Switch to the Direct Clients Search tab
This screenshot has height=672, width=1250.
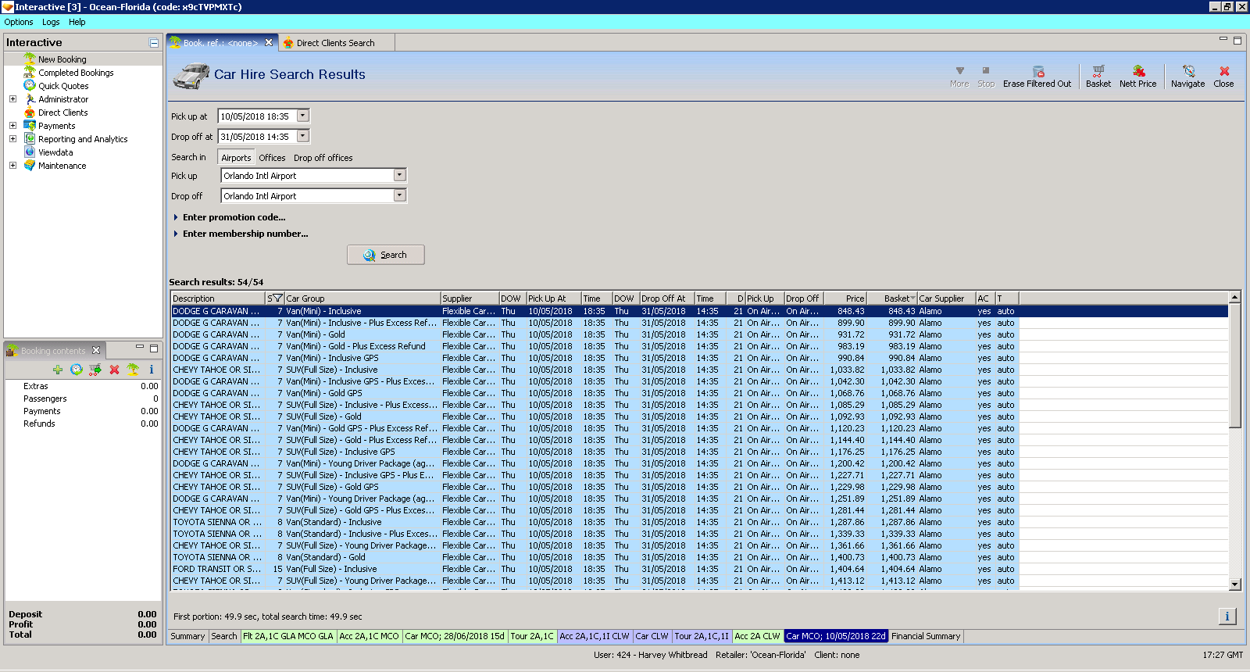[335, 43]
